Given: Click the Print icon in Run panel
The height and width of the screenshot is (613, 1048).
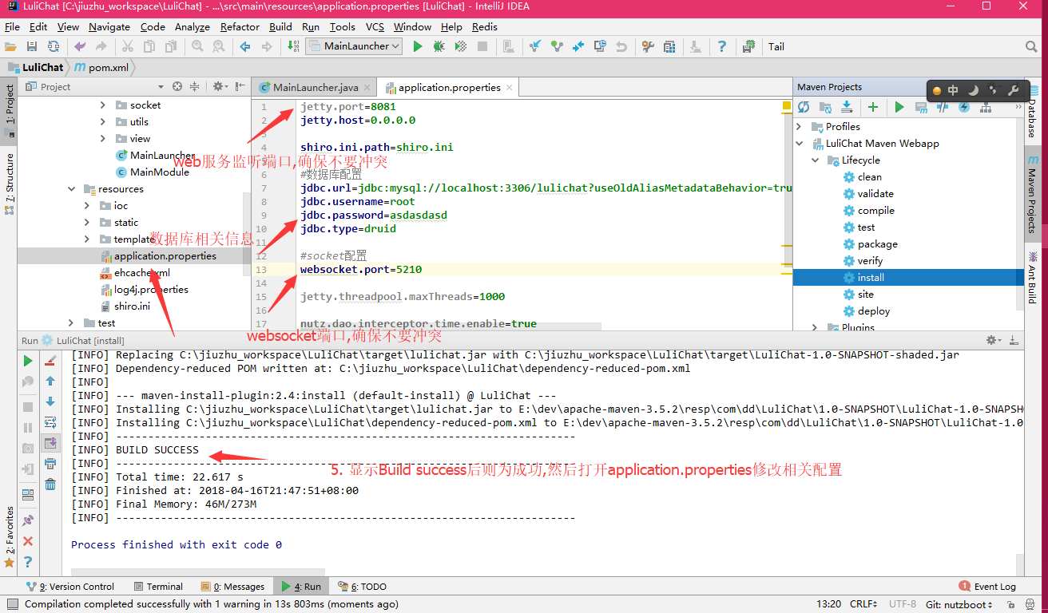Looking at the screenshot, I should [x=50, y=463].
